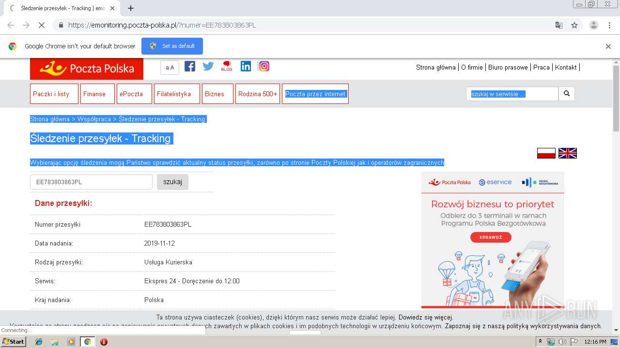
Task: Click Strona główna breadcrumb link
Action: 50,119
